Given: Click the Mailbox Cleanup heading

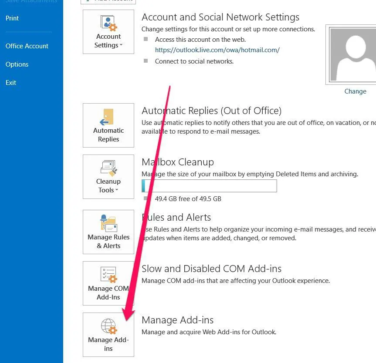Looking at the screenshot, I should click(177, 162).
